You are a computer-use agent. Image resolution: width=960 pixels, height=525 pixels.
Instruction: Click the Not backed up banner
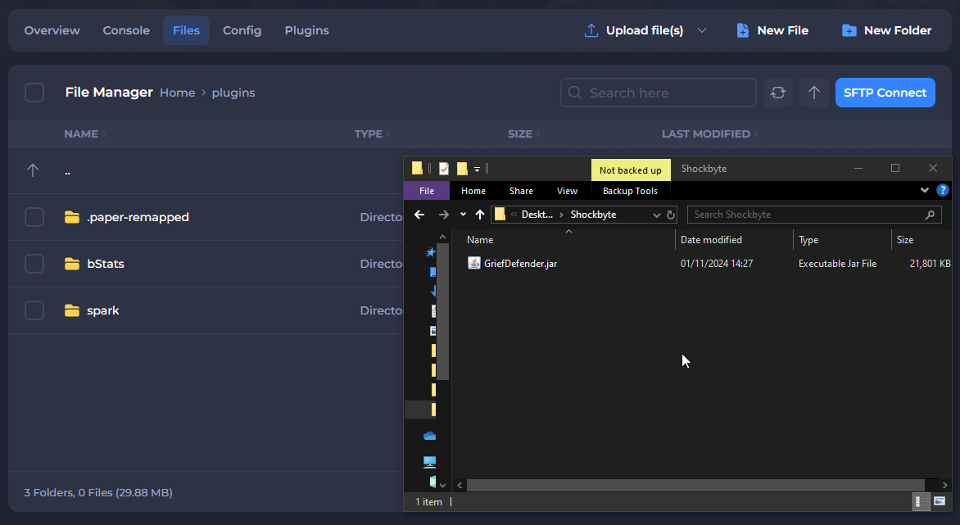coord(631,170)
